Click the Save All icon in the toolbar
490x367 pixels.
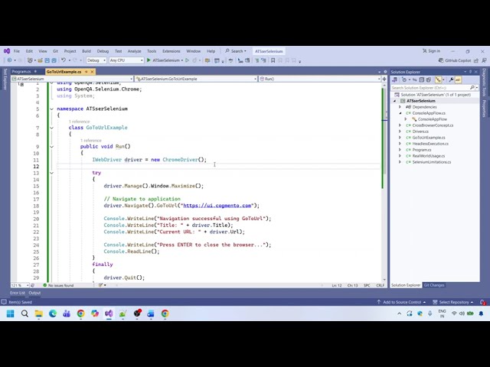click(54, 60)
